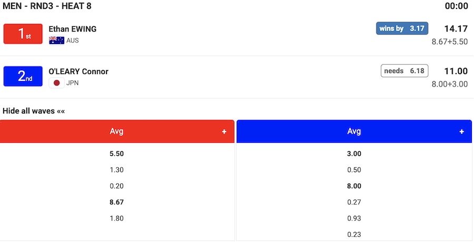
Task: Click the red 1st place badge
Action: pos(23,34)
